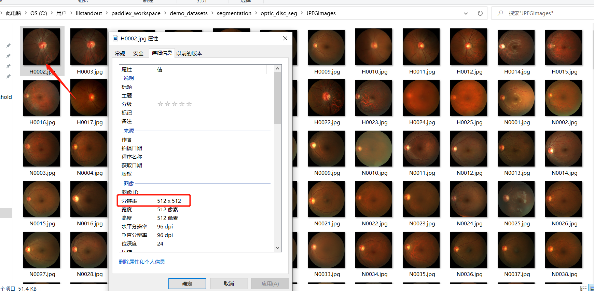Select the N0027.jpg thumbnail

pos(41,250)
